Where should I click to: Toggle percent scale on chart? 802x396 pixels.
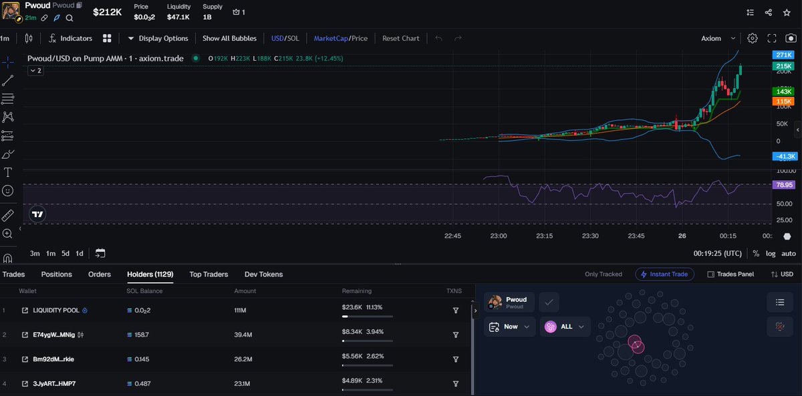click(x=756, y=253)
